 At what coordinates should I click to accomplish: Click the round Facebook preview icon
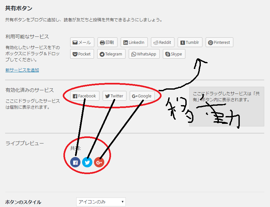(75, 162)
